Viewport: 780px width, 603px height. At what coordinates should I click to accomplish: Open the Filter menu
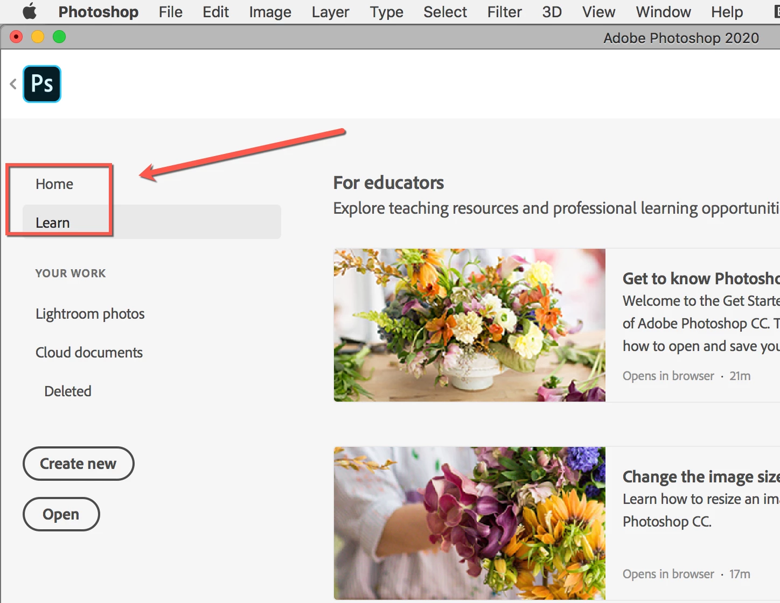[x=505, y=12]
